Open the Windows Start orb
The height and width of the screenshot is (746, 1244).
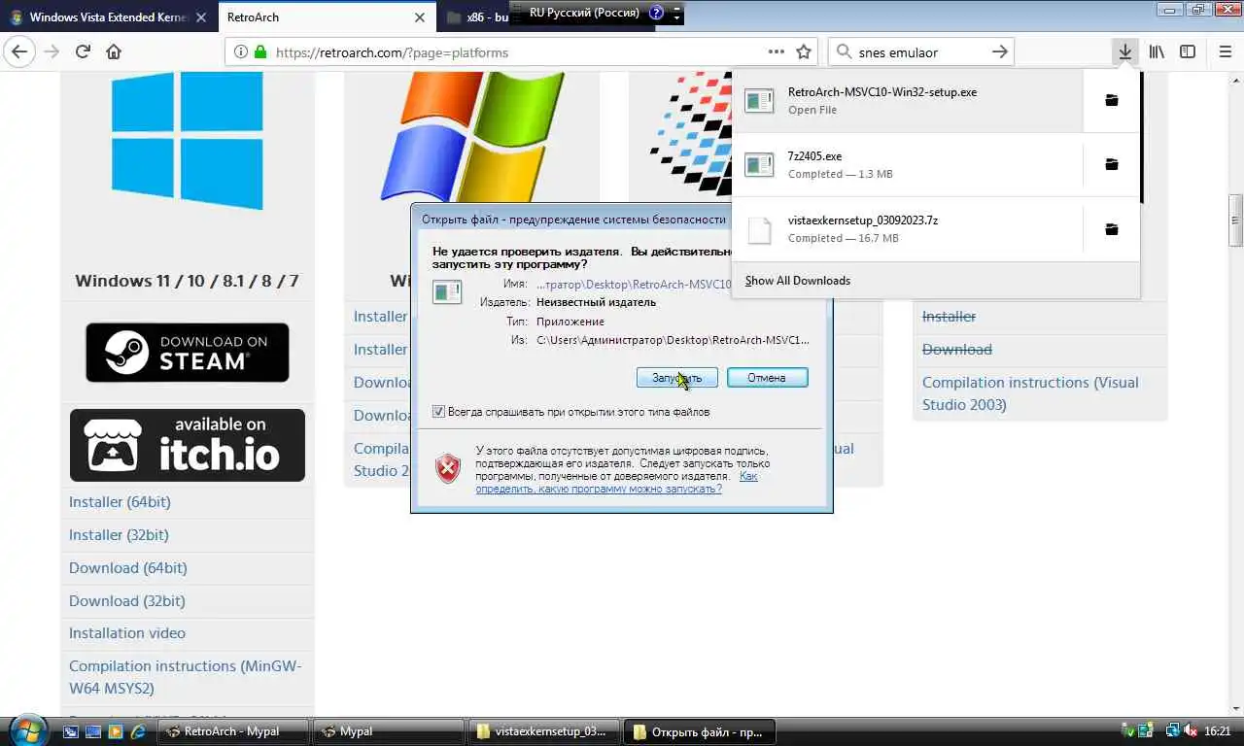26,729
